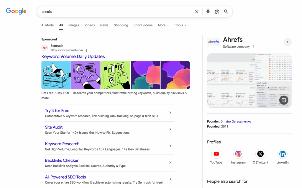
Task: Open the three-dot menu on the Semrush ad
Action: point(86,50)
